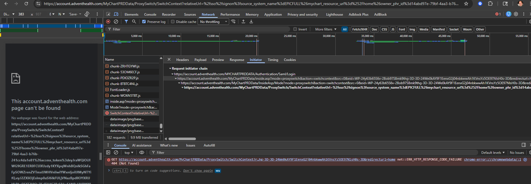
Task: Click the failed request URL link in console
Action: pyautogui.click(x=257, y=159)
